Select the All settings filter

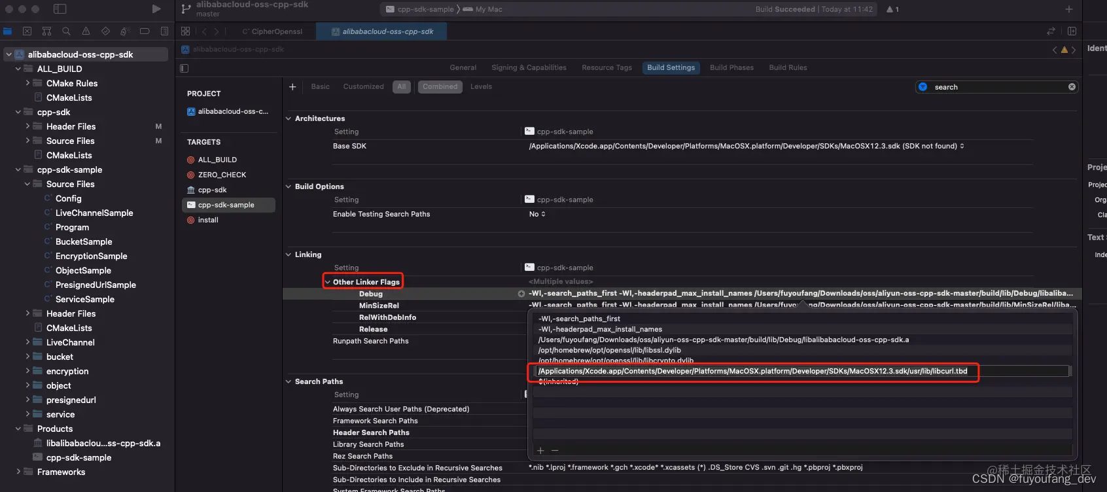(x=402, y=86)
